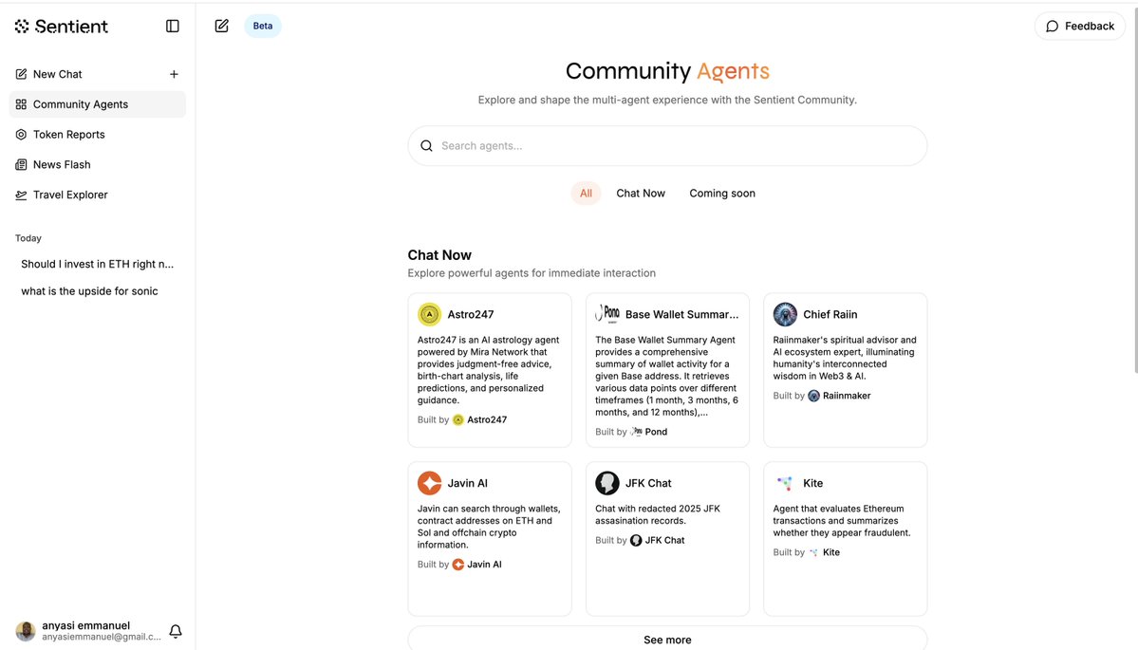Click the Astro247 card description text

[x=489, y=370]
